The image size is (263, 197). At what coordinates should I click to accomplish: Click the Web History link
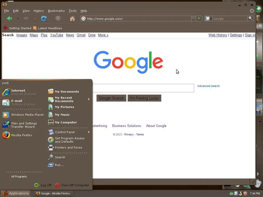pyautogui.click(x=218, y=35)
